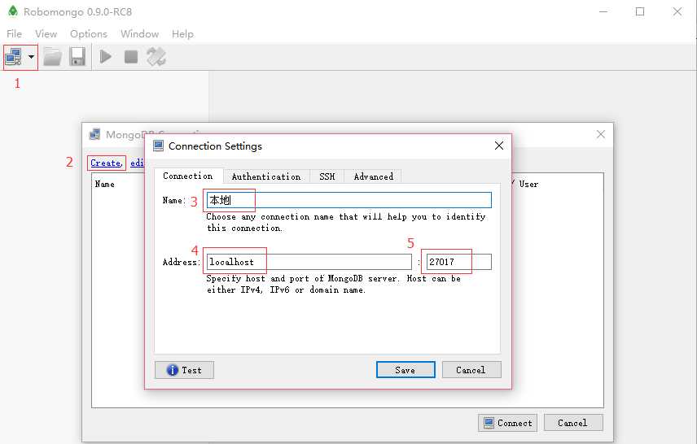The width and height of the screenshot is (697, 444).
Task: Open the connect-to-server toolbar icon
Action: coord(13,57)
